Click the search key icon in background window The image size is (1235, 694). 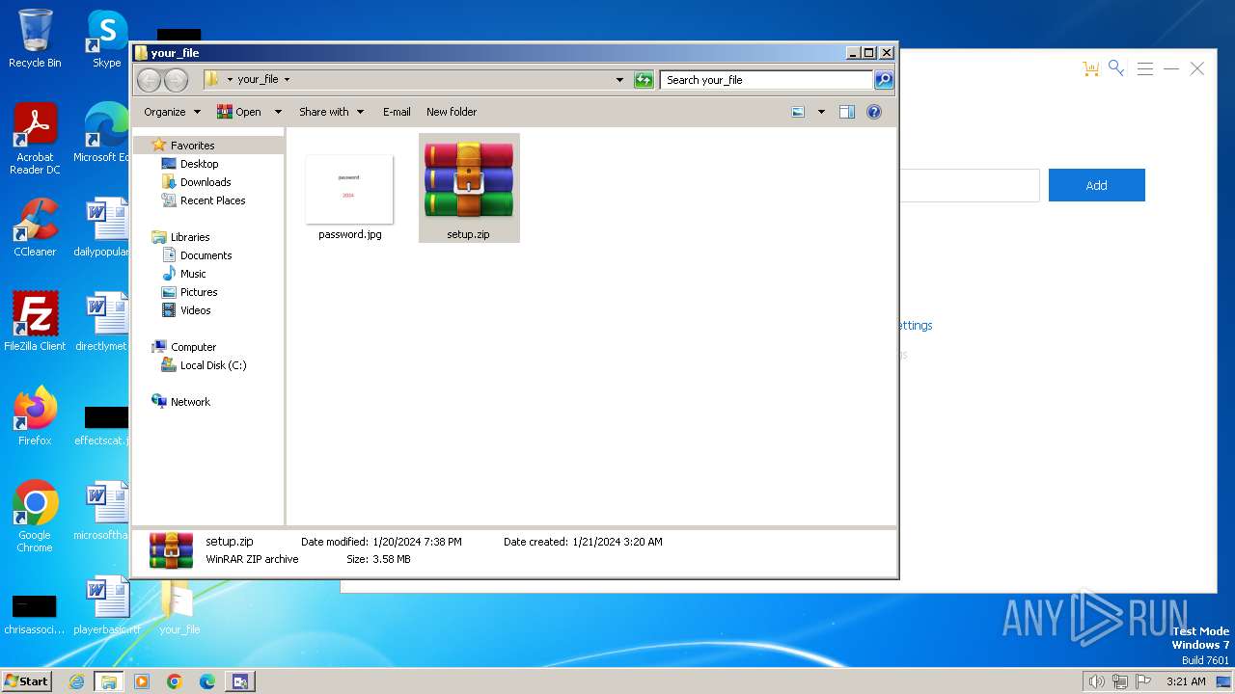[1116, 67]
